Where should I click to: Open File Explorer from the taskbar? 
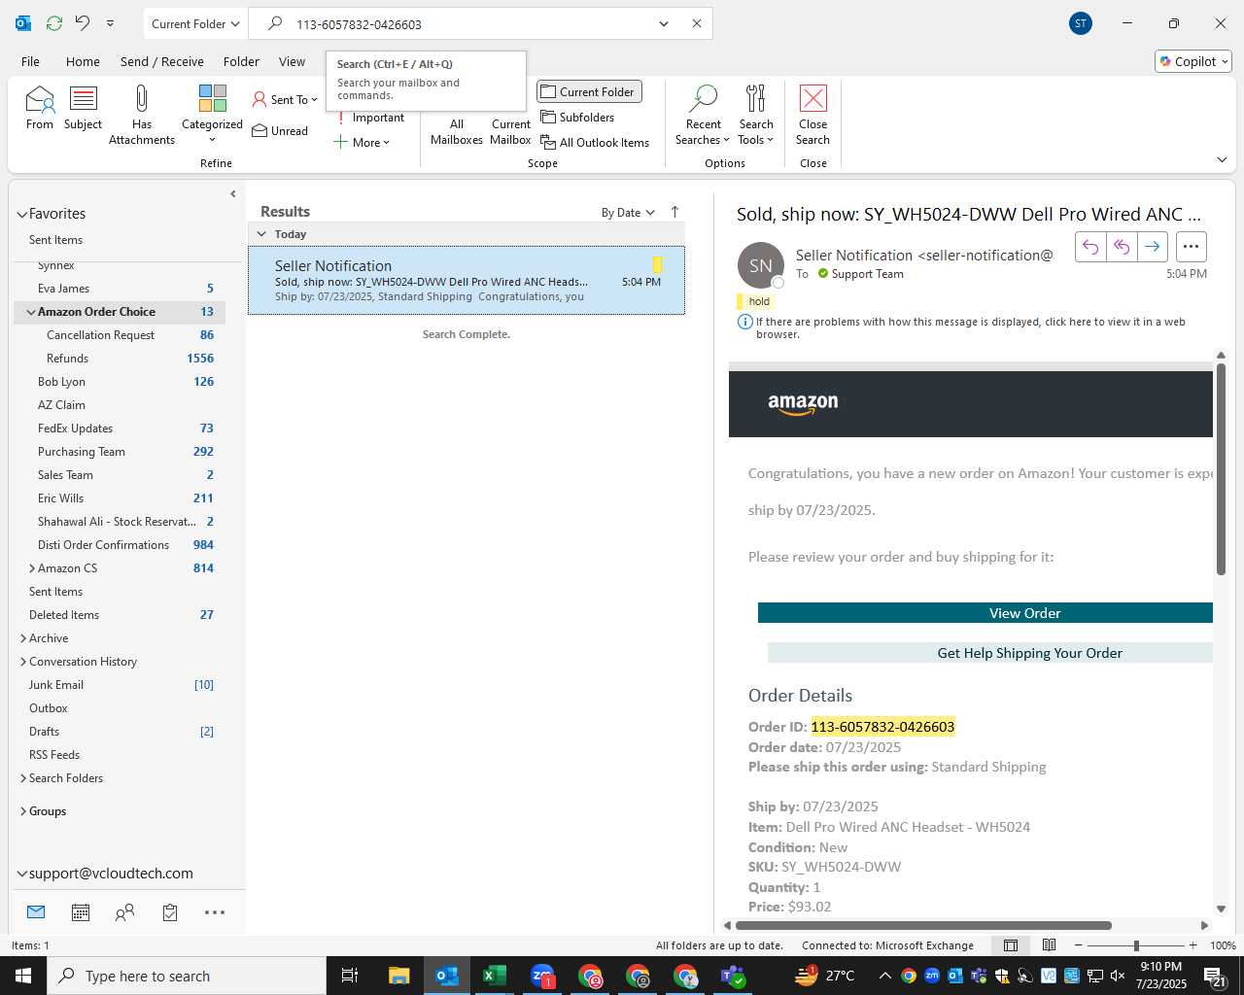(x=398, y=976)
